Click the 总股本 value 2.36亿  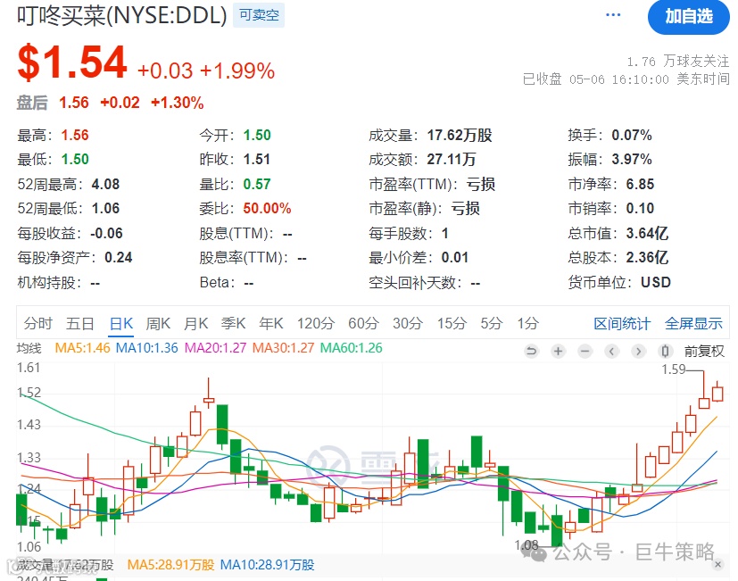pos(647,257)
